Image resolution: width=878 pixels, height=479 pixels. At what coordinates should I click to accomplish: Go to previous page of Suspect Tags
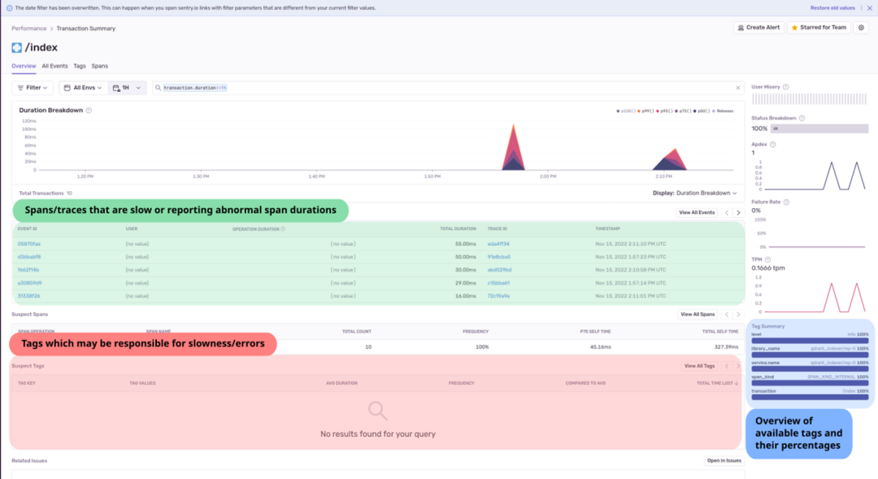click(727, 366)
